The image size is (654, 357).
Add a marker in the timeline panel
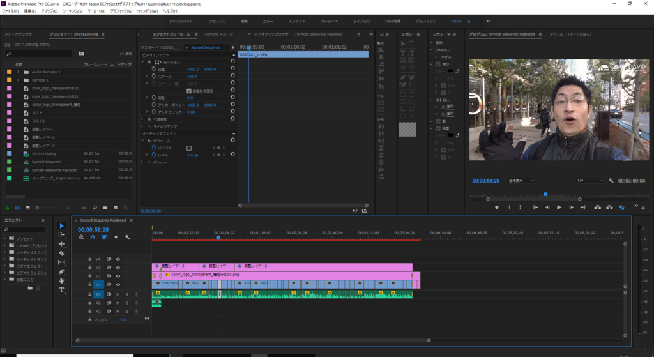pos(116,238)
